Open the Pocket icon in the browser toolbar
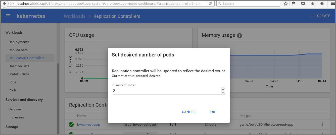 [x=303, y=4]
